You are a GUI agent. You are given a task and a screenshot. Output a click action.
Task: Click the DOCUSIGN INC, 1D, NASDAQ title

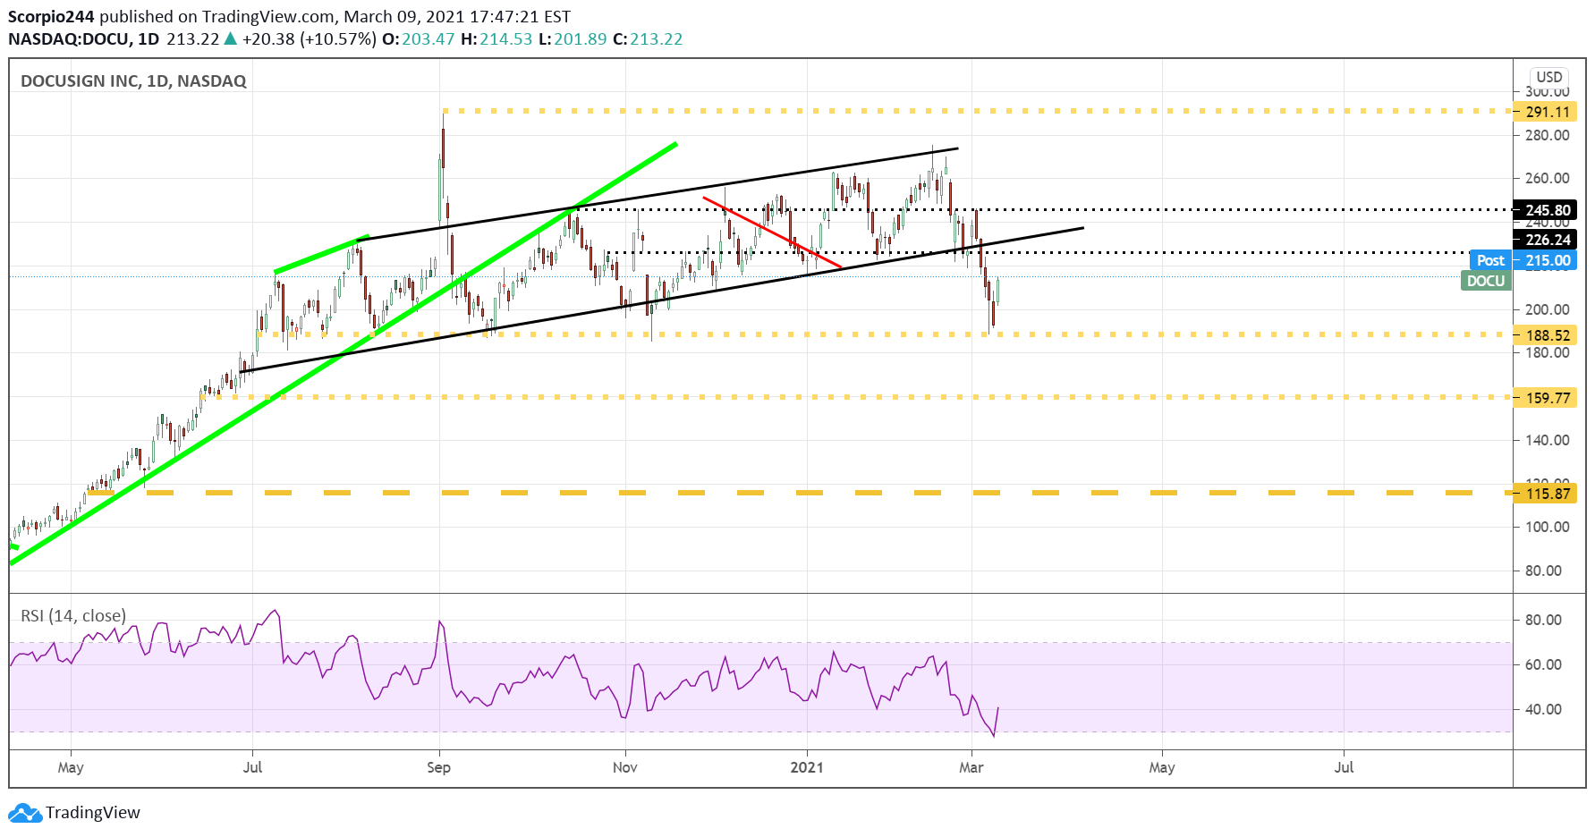(x=133, y=81)
